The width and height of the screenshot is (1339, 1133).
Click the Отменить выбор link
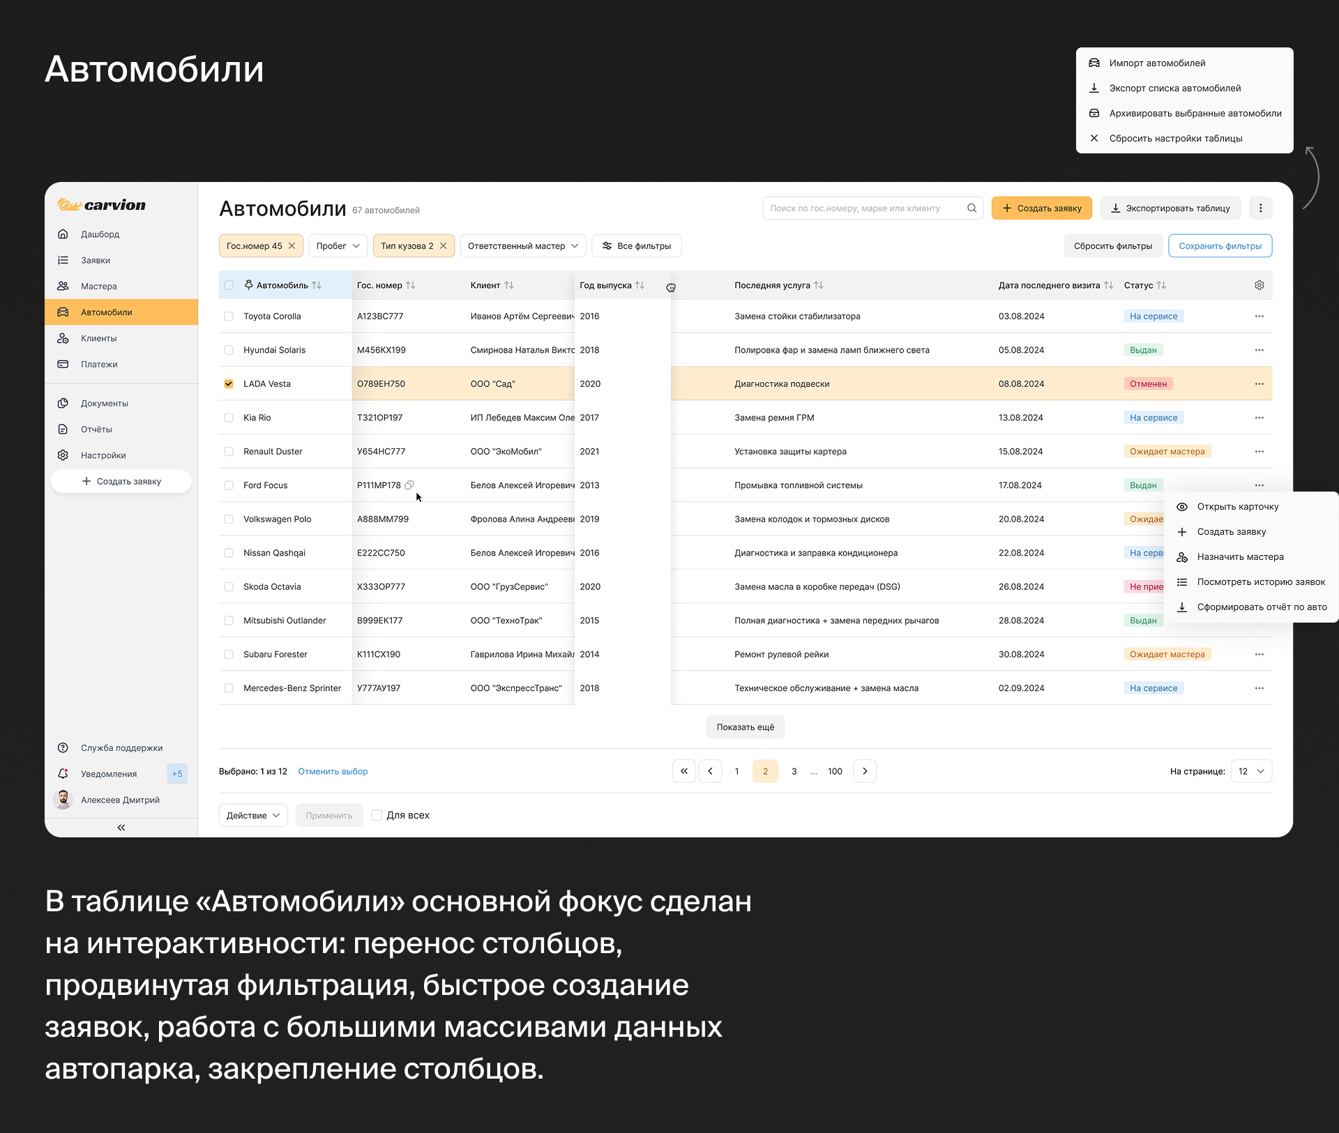click(333, 771)
